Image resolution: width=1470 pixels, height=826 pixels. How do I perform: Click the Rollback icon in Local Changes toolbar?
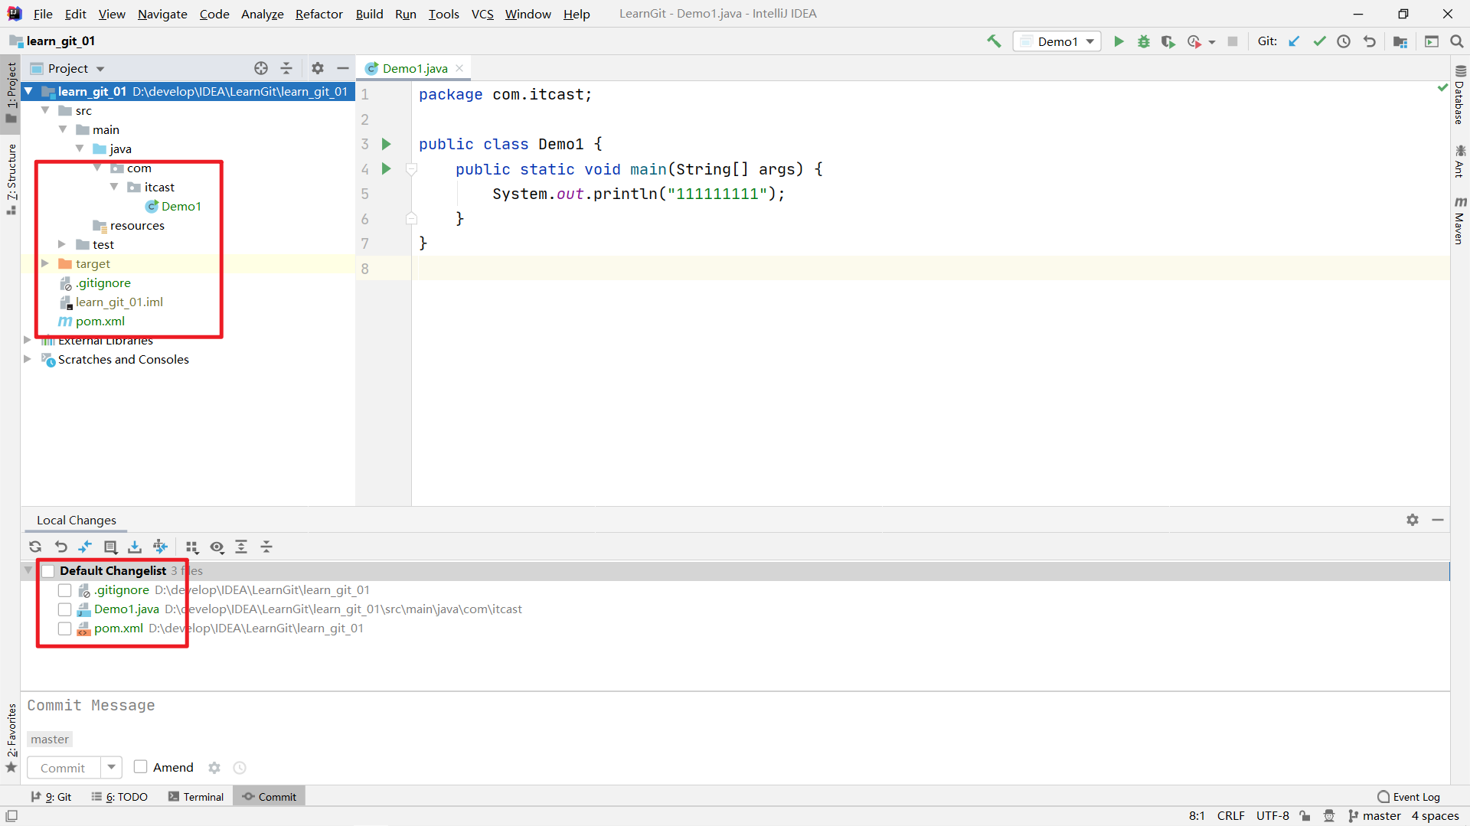60,547
